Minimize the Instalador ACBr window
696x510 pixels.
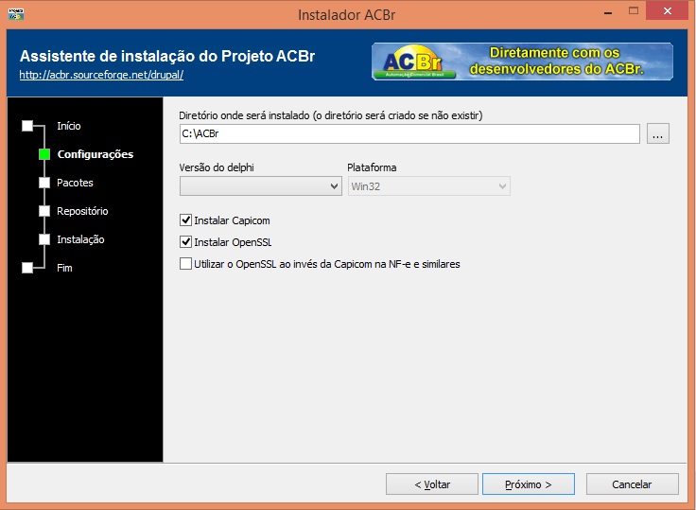click(608, 12)
